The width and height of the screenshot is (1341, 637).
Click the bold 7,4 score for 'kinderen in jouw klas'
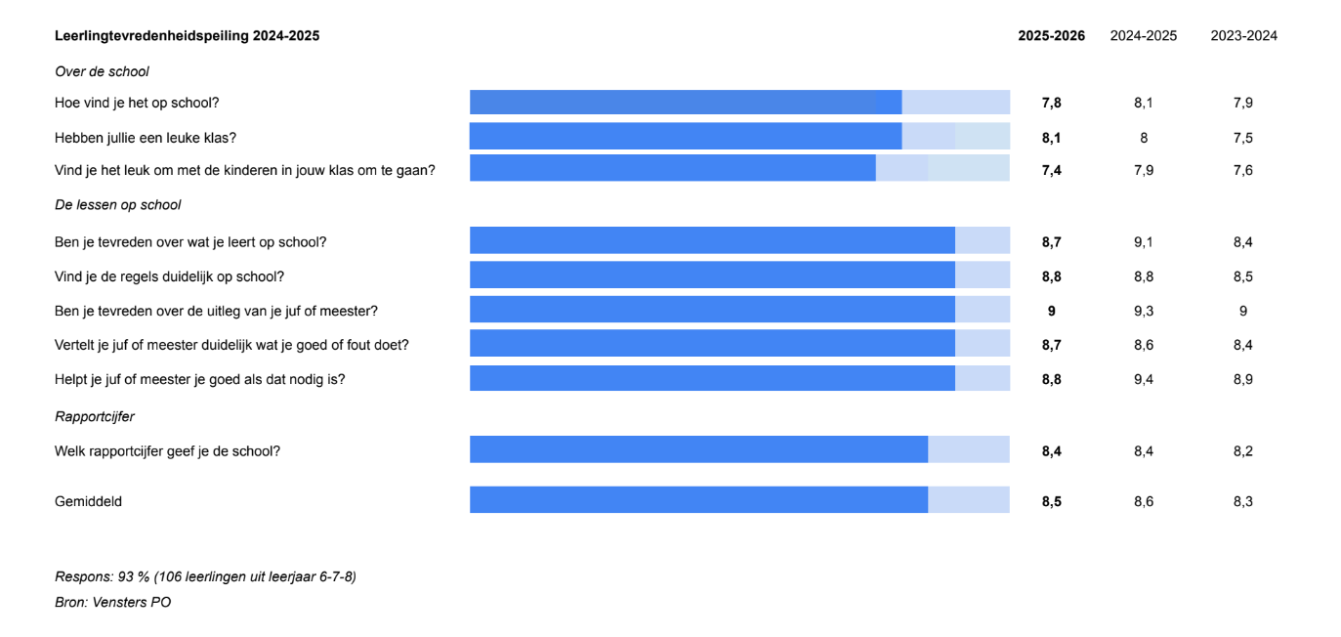(1051, 170)
